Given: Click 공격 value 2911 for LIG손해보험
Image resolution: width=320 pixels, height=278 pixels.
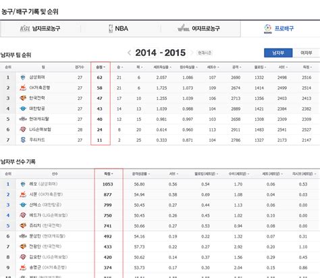Looking at the screenshot, I should click(236, 130).
